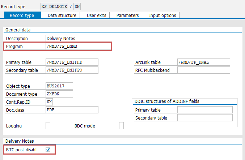This screenshot has height=160, width=245.
Task: Open the User exits tab
Action: click(96, 15)
